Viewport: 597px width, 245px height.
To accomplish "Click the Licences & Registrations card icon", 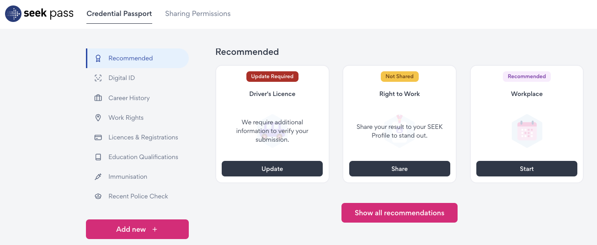I will 98,137.
